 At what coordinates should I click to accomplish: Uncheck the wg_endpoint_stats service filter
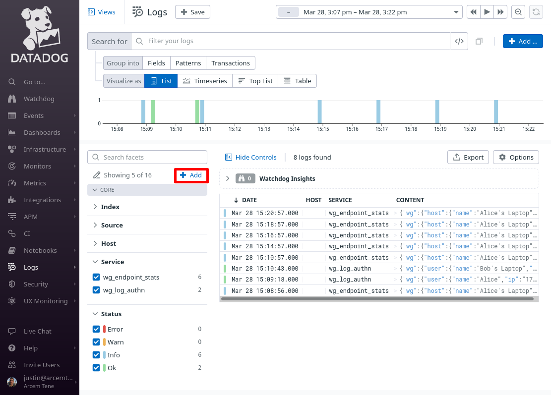click(96, 277)
